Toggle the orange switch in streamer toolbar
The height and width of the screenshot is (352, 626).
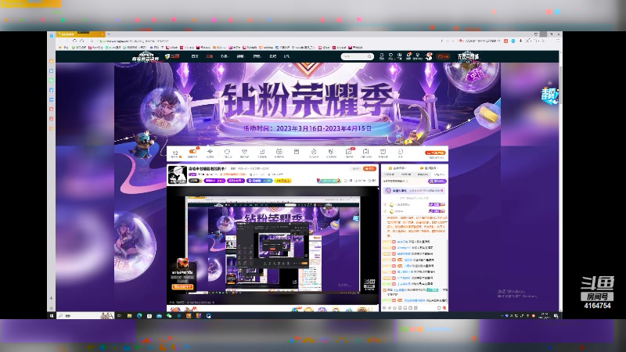pyautogui.click(x=192, y=152)
